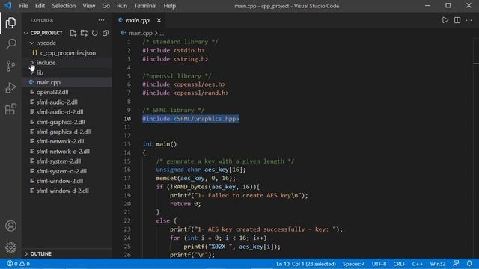Open the Source Control view

click(x=10, y=66)
